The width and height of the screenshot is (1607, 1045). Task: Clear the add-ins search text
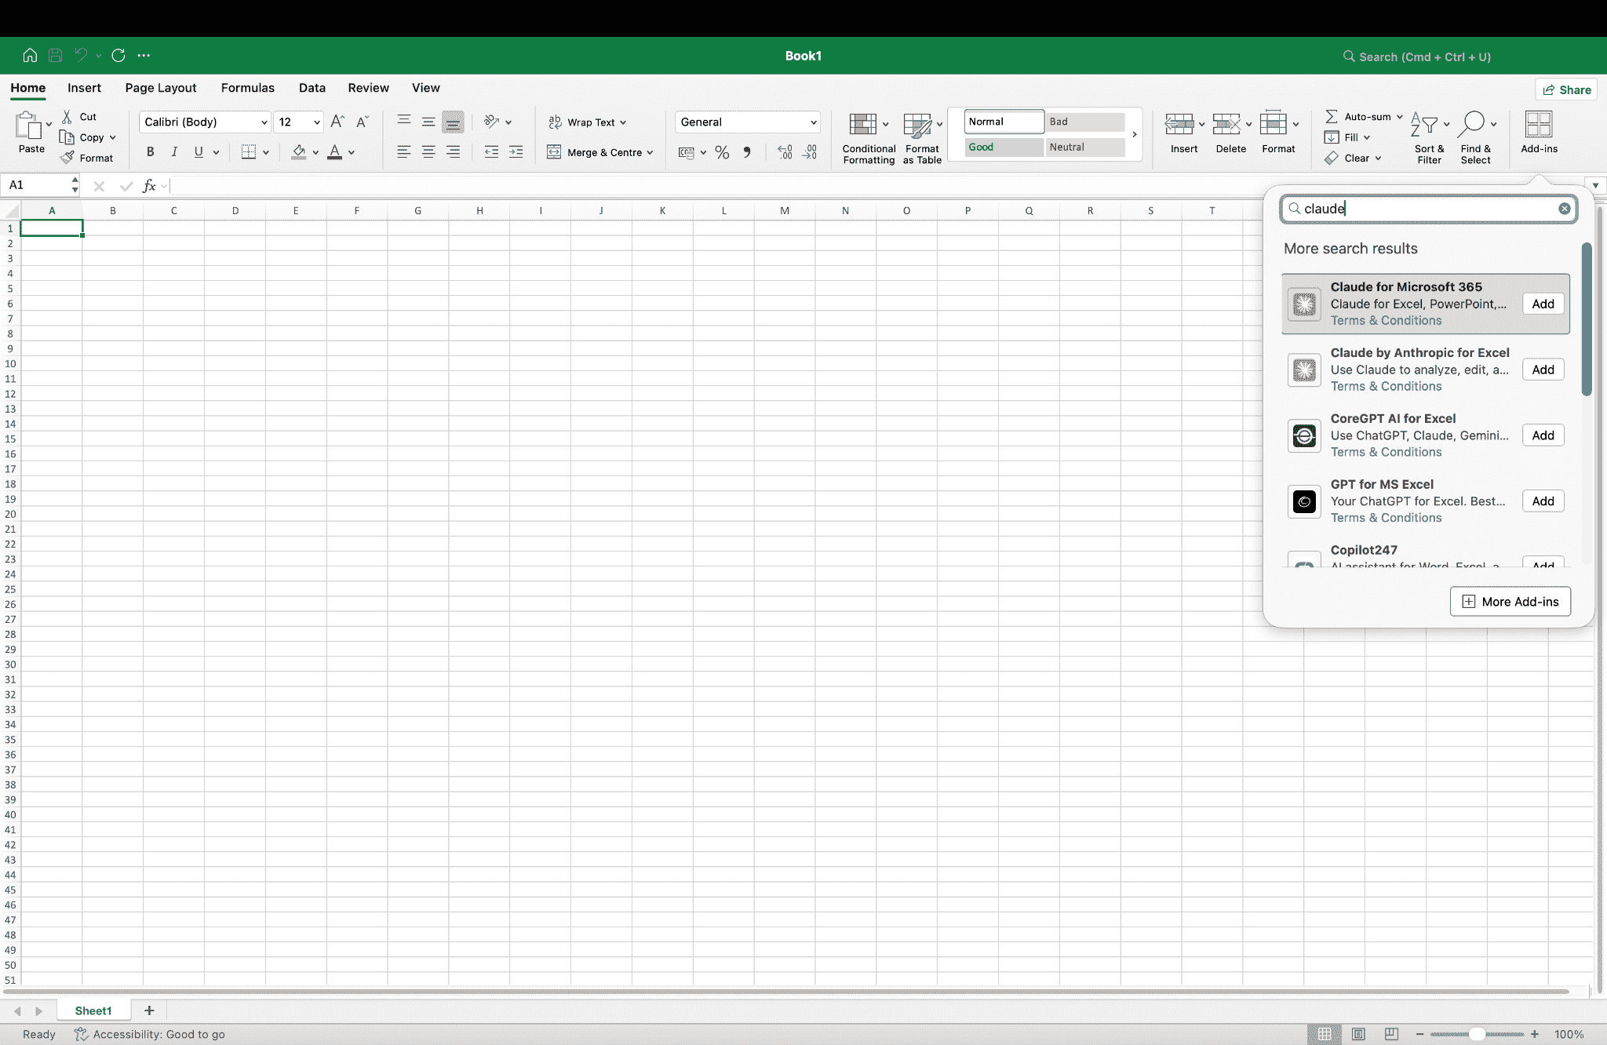pos(1564,209)
